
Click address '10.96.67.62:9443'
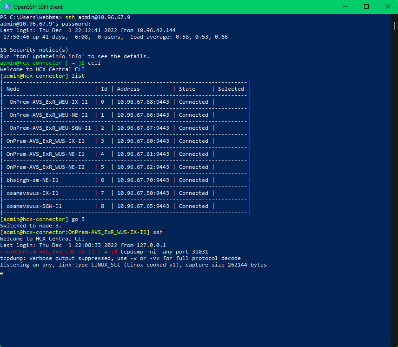click(143, 167)
